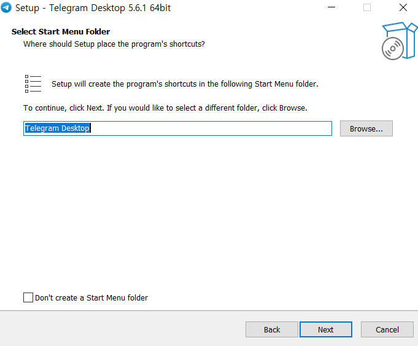The image size is (418, 346).
Task: Close the setup window
Action: [x=403, y=7]
